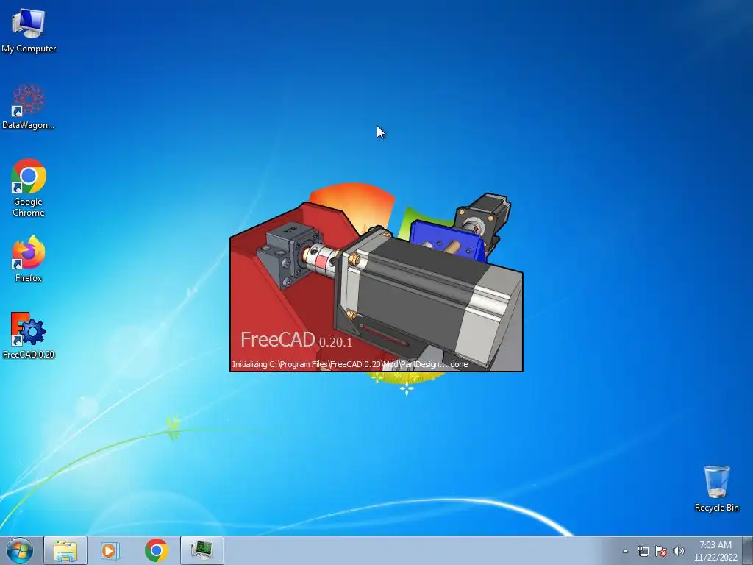Open the clock showing 7:03 AM

click(715, 551)
